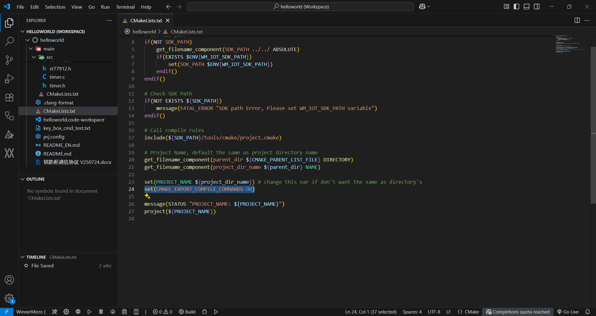596x316 pixels.
Task: Click the WinnerMicro run triangle icon
Action: point(89,312)
